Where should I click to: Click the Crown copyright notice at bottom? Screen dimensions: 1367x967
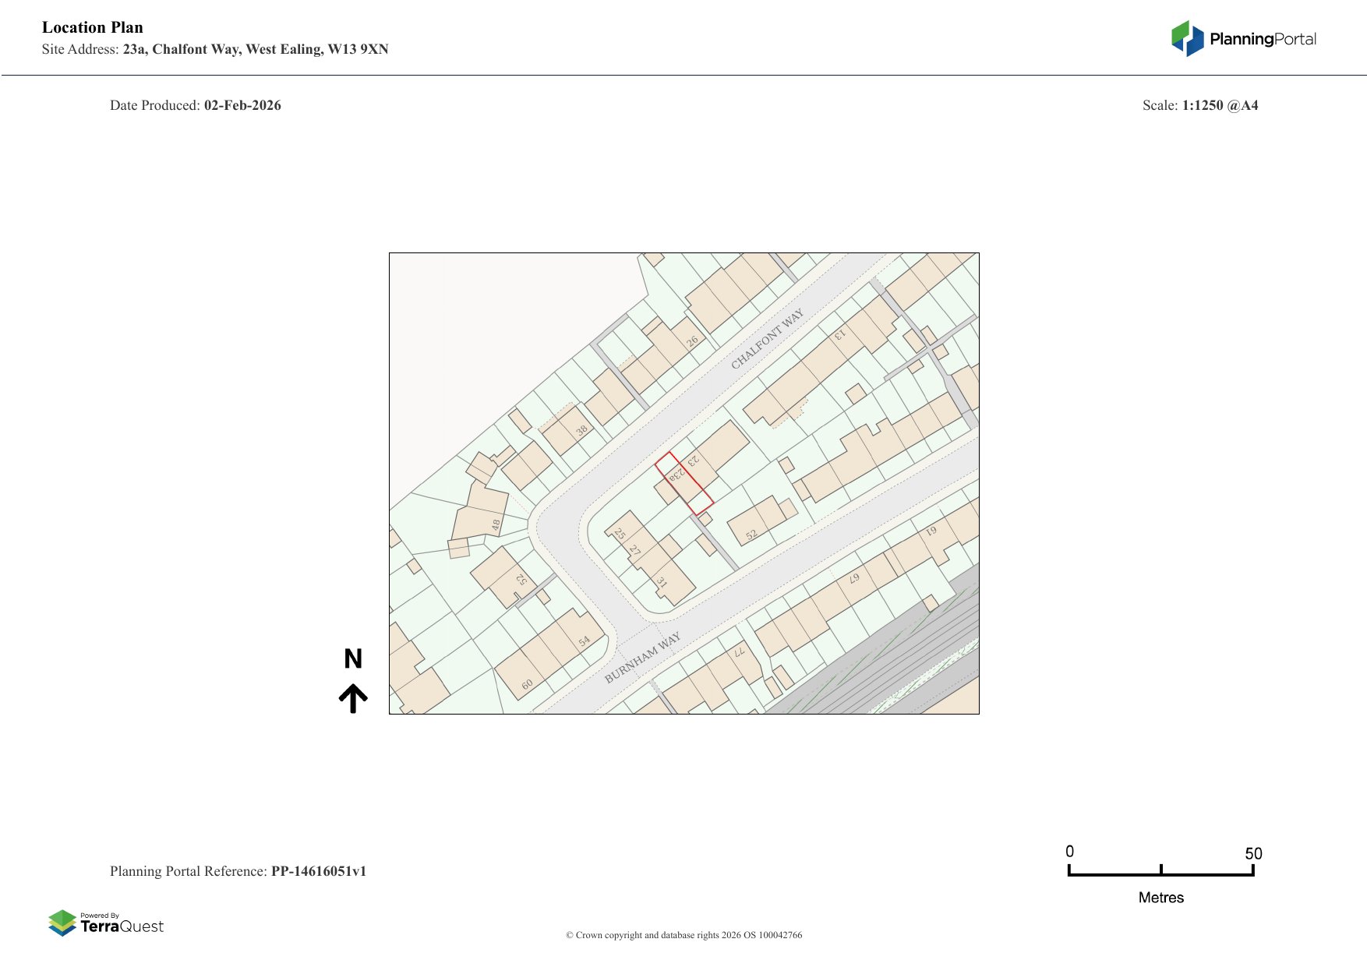(683, 935)
